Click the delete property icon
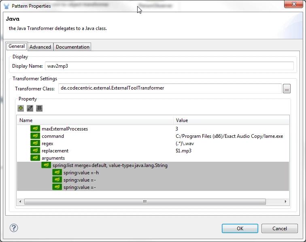This screenshot has height=242, width=306. 39,108
